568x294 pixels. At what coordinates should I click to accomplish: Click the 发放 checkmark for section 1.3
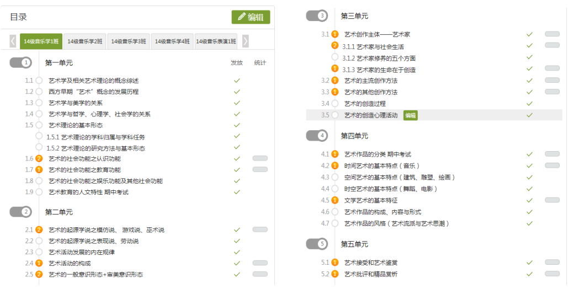237,103
